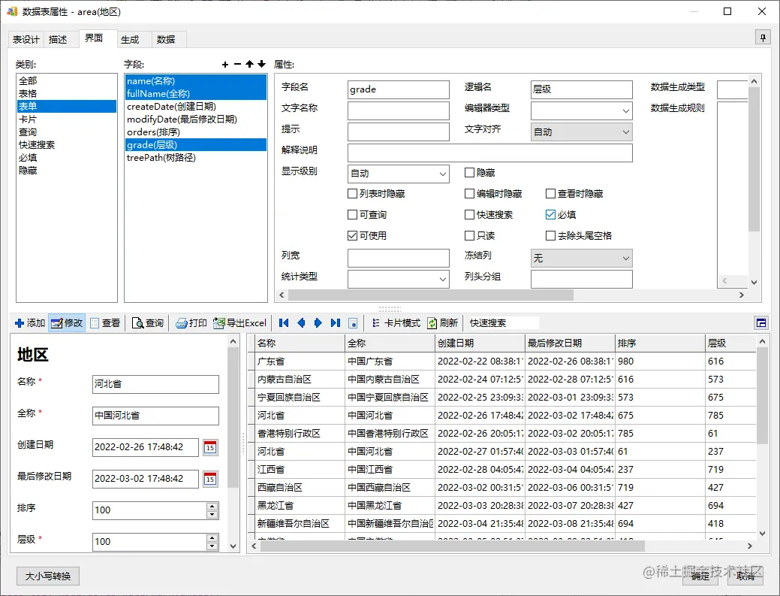Click the 修改 toolbar button

tap(67, 323)
